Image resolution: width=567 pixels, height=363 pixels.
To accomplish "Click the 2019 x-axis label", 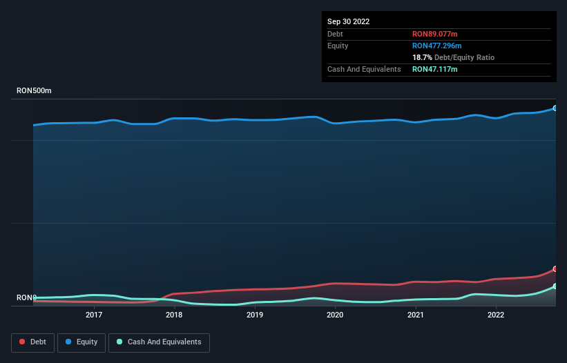I will [x=255, y=315].
